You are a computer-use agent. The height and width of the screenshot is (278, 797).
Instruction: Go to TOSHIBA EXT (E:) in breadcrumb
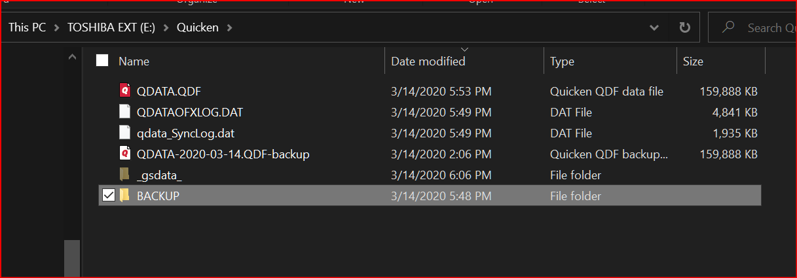(111, 28)
